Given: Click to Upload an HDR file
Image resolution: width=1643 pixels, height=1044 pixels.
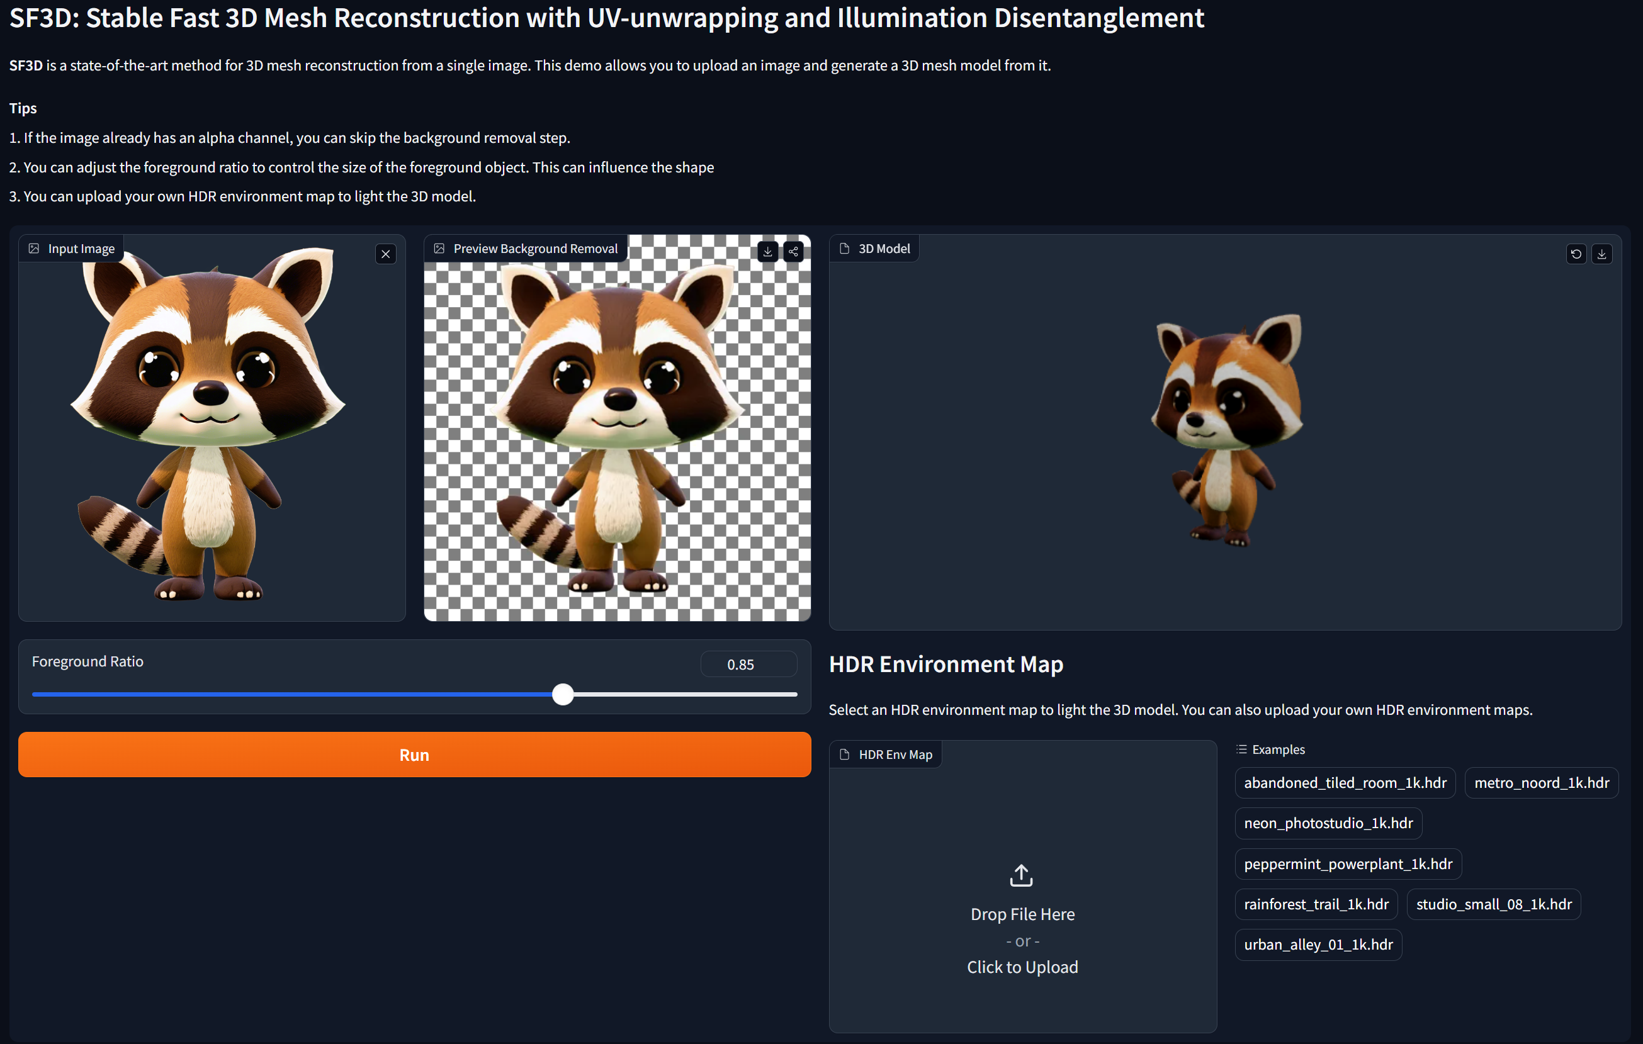Looking at the screenshot, I should (x=1022, y=967).
